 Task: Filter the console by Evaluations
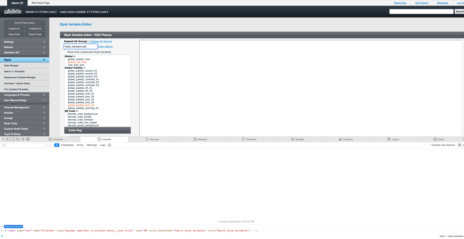68,145
